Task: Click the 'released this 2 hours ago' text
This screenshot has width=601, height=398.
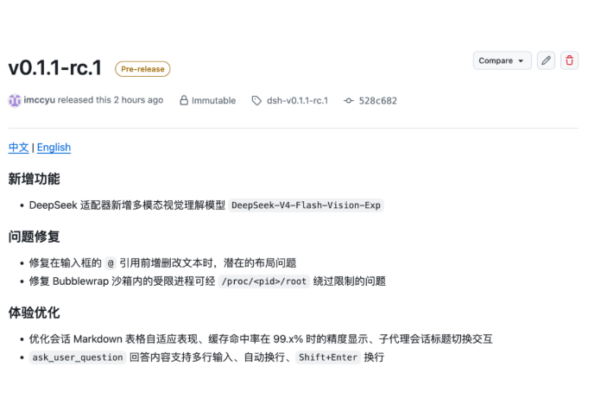Action: click(x=111, y=100)
